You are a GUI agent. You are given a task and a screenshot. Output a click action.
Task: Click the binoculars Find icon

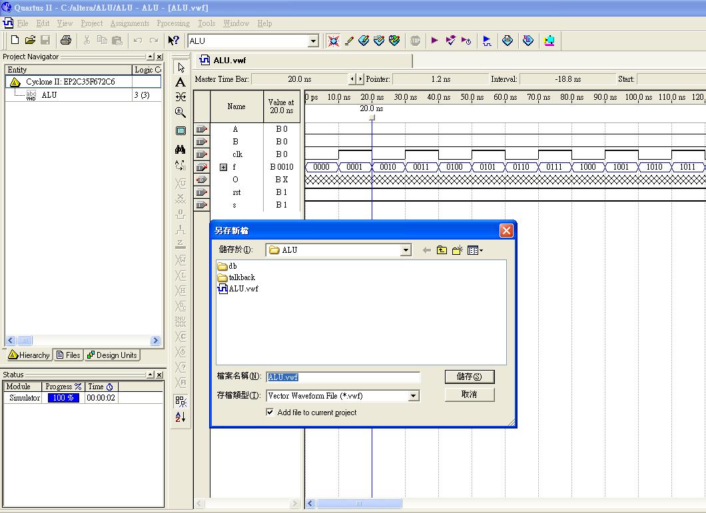coord(180,150)
